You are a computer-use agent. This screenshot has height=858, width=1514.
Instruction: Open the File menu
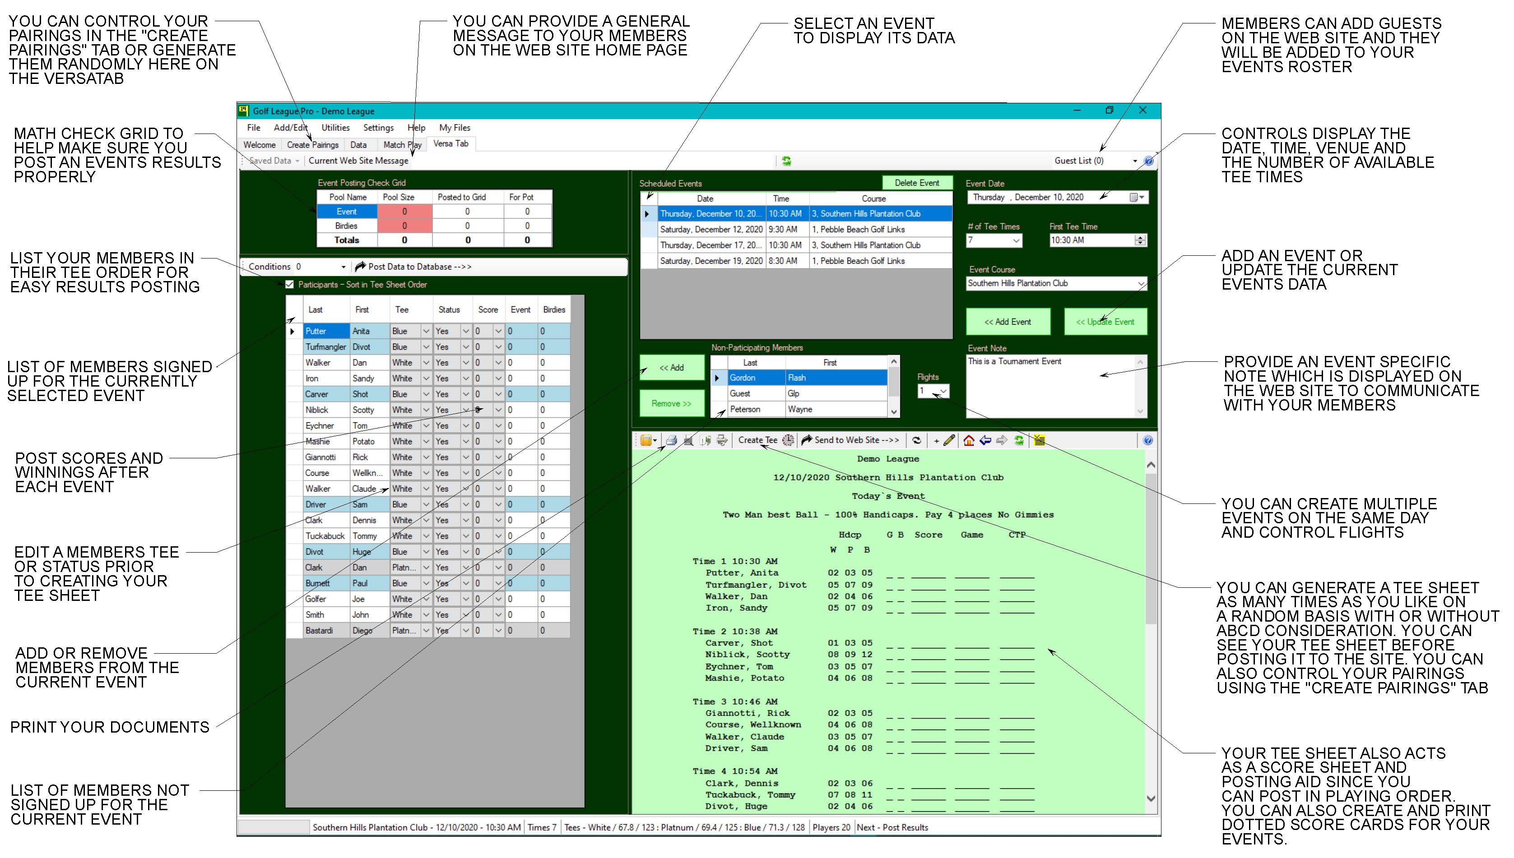click(254, 128)
